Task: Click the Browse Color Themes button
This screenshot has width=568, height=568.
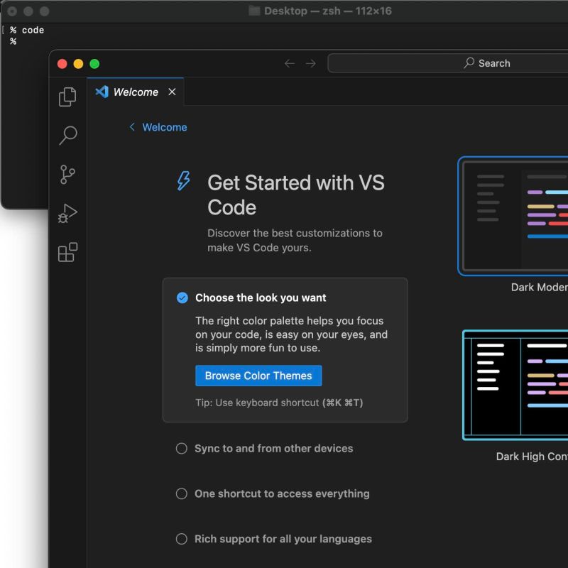Action: point(258,376)
